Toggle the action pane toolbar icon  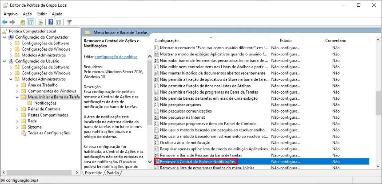59,22
